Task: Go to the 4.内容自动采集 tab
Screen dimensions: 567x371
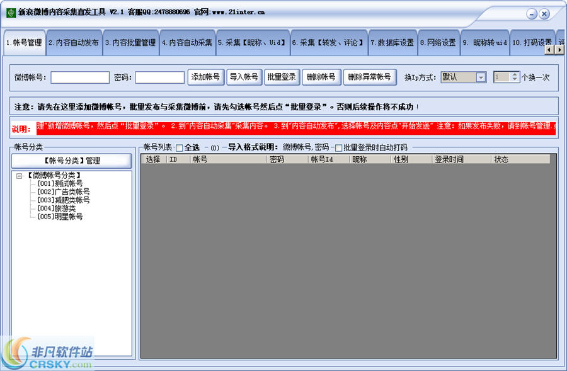Action: pyautogui.click(x=187, y=43)
